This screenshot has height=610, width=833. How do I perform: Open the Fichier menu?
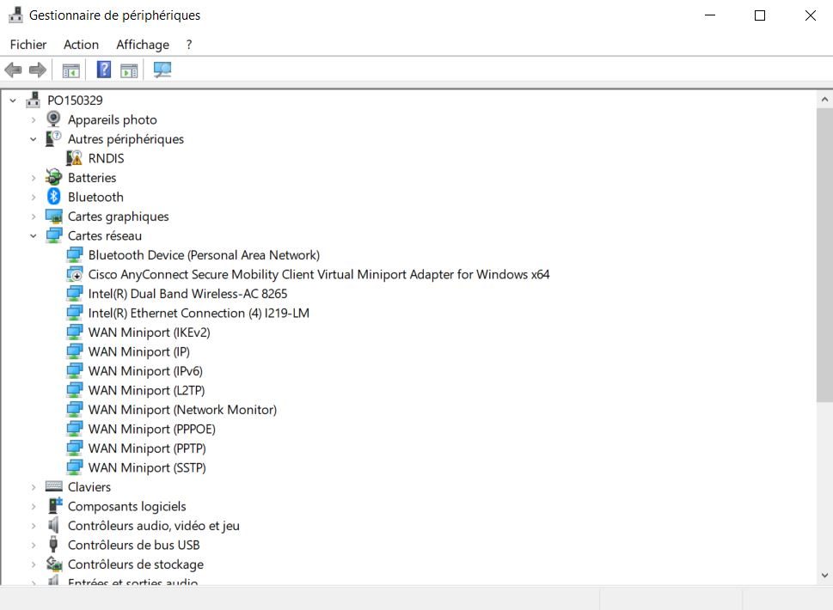(28, 45)
